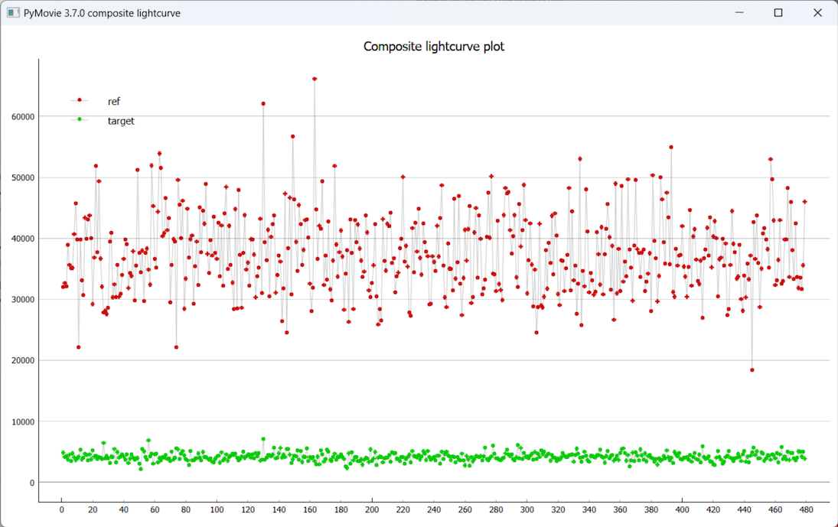This screenshot has width=838, height=527.
Task: Select the 'target' legend label
Action: click(x=121, y=121)
